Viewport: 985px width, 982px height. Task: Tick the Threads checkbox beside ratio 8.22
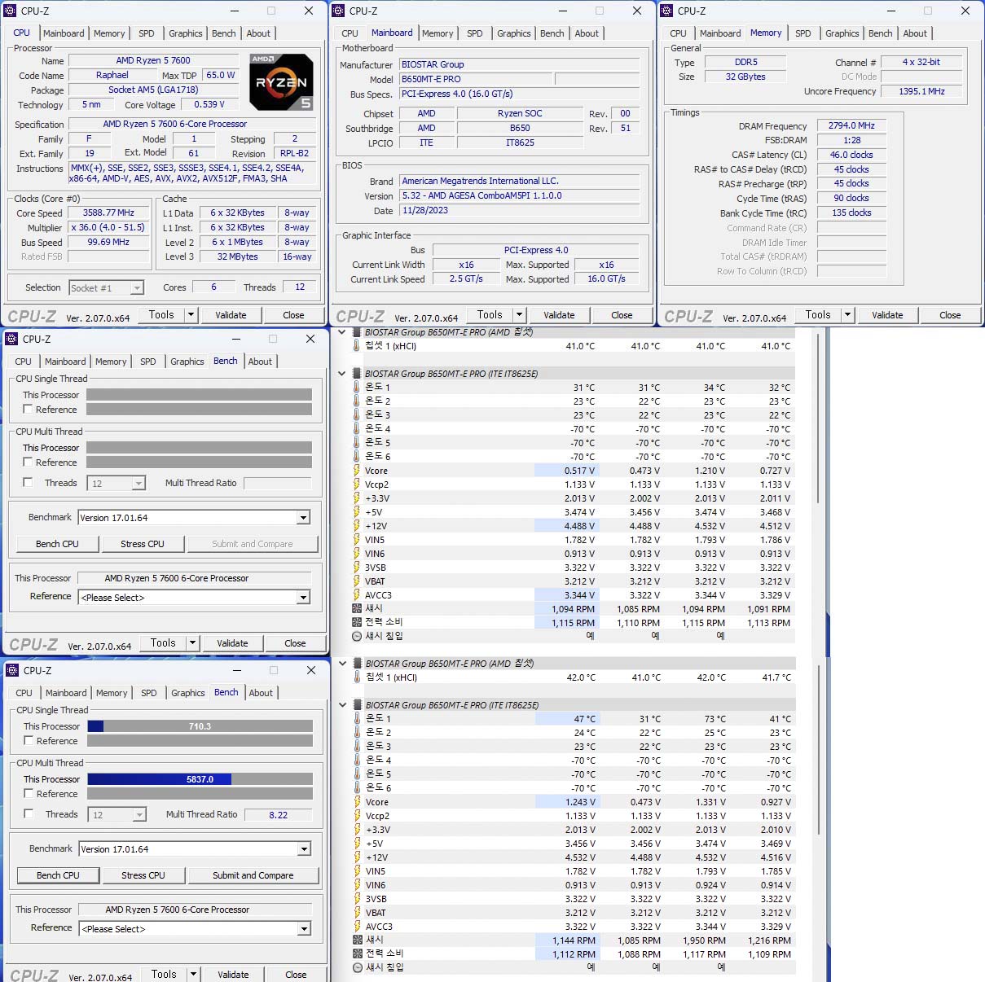point(29,814)
